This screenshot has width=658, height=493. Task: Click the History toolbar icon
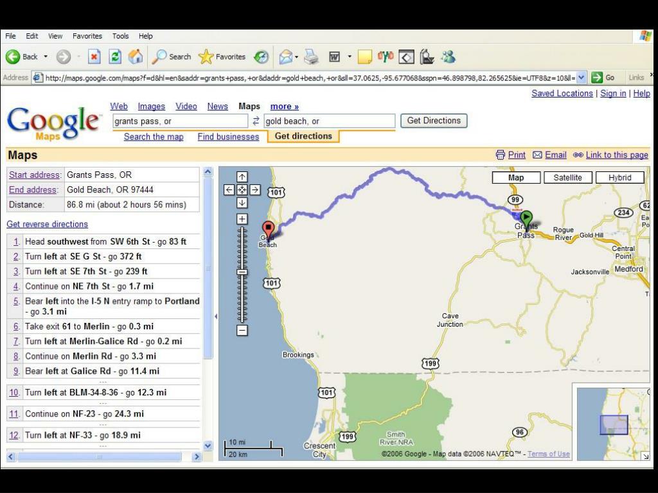coord(261,56)
